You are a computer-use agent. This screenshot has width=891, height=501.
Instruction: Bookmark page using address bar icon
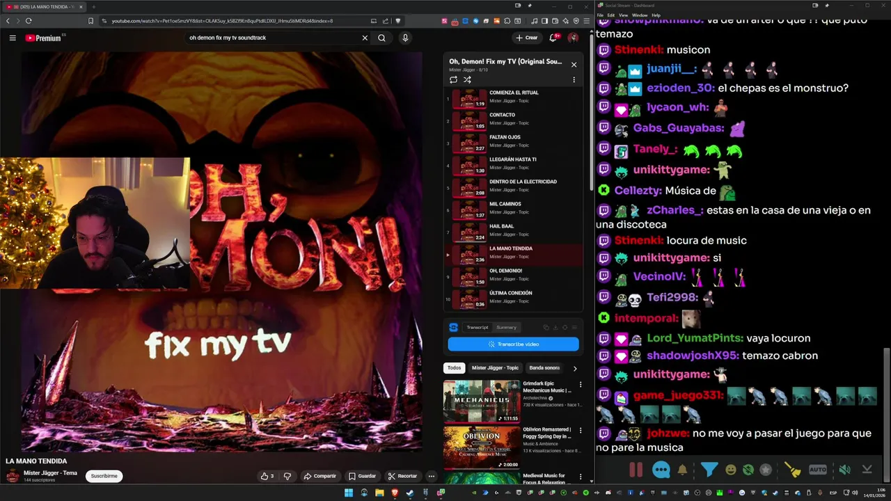[90, 21]
